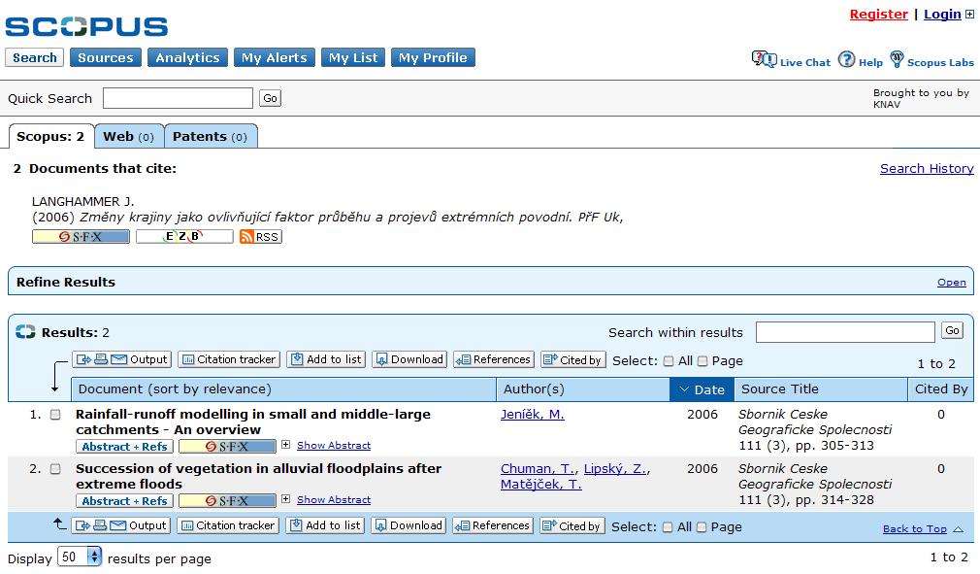Open the results per page dropdown
Viewport: 980px width, 574px height.
[80, 557]
